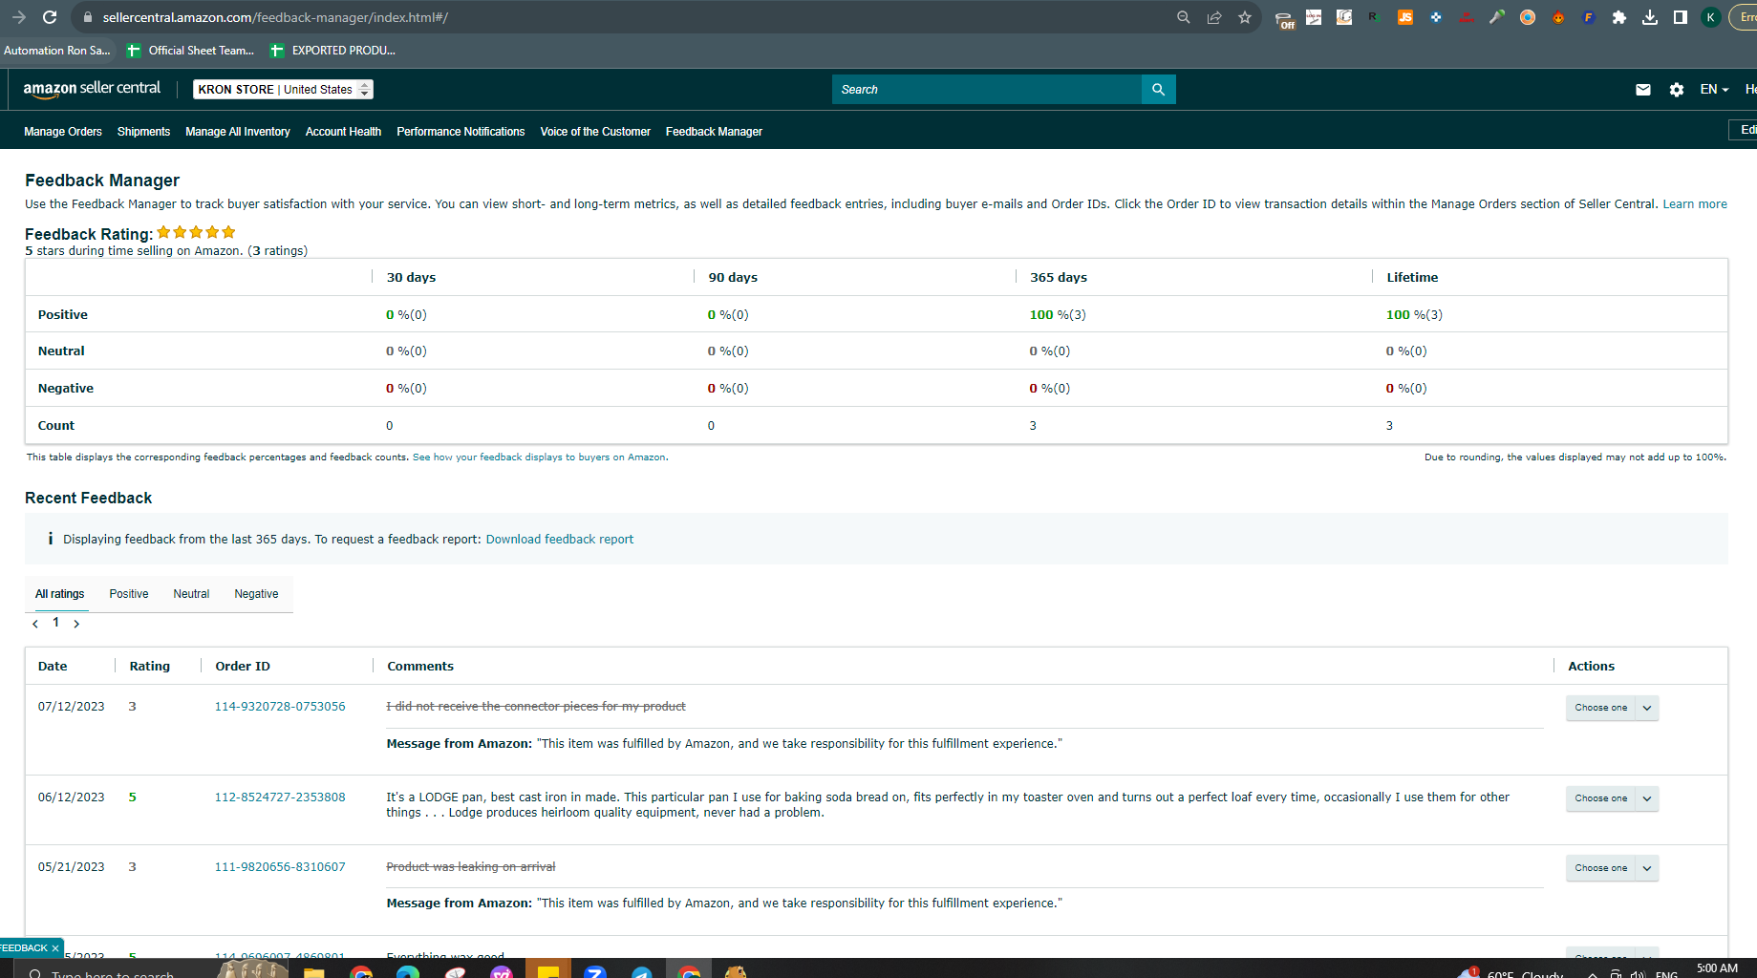Viewport: 1757px width, 978px height.
Task: Click Download feedback report link
Action: [560, 540]
